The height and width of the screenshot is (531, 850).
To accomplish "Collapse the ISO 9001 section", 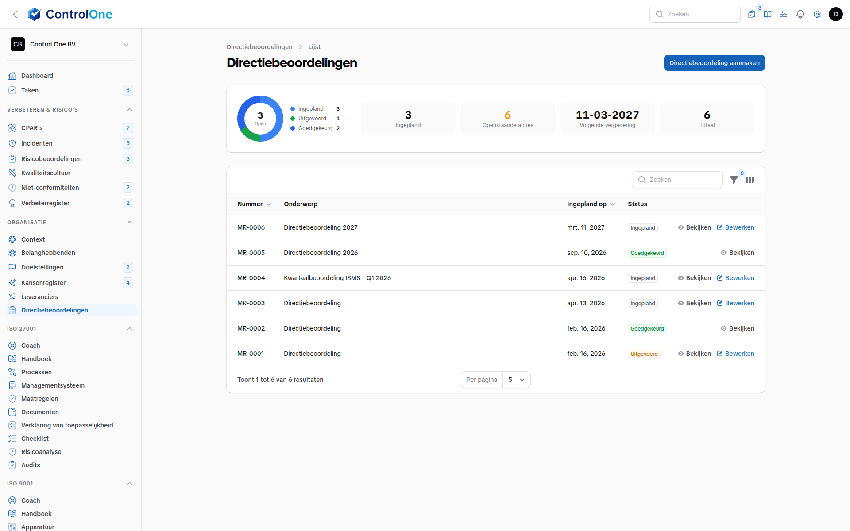I will coord(130,484).
